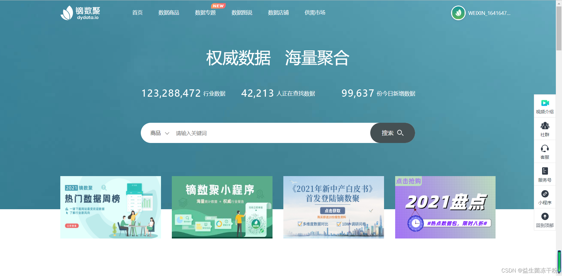The width and height of the screenshot is (562, 276).
Task: Click the search magnifier in 搜索 button
Action: [401, 133]
